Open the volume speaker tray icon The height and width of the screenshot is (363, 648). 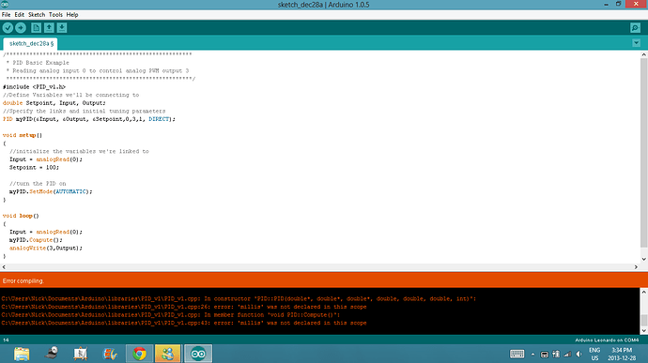579,355
